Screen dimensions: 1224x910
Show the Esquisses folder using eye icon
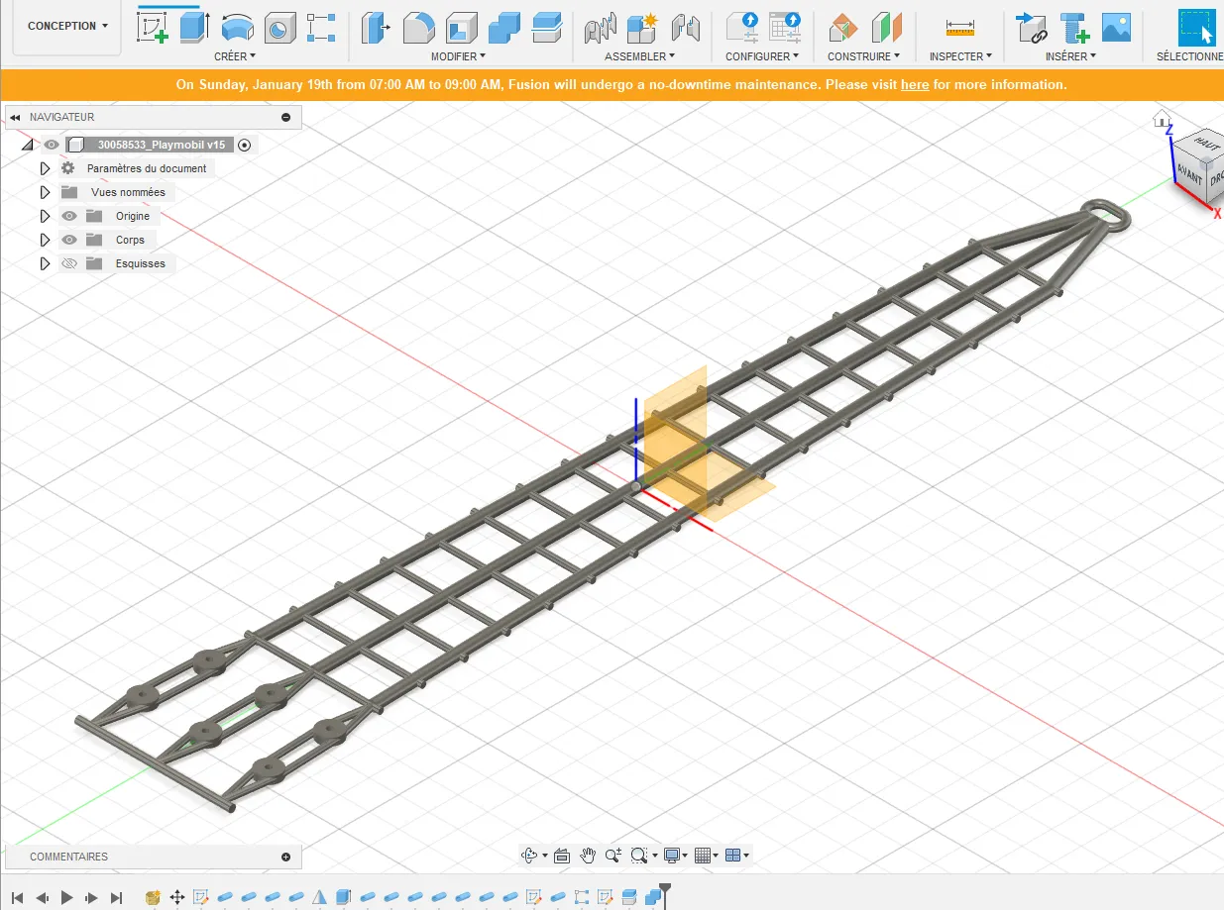[69, 263]
